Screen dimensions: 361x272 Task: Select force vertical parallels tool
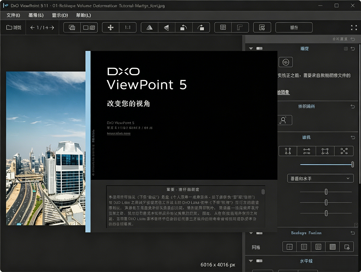click(x=288, y=151)
